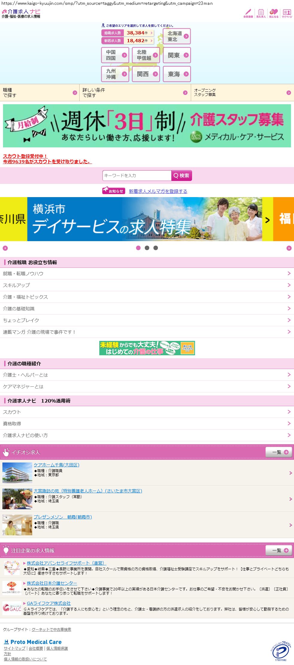This screenshot has height=665, width=294.
Task: Click the next slide arrow under carousel
Action: pos(289,248)
